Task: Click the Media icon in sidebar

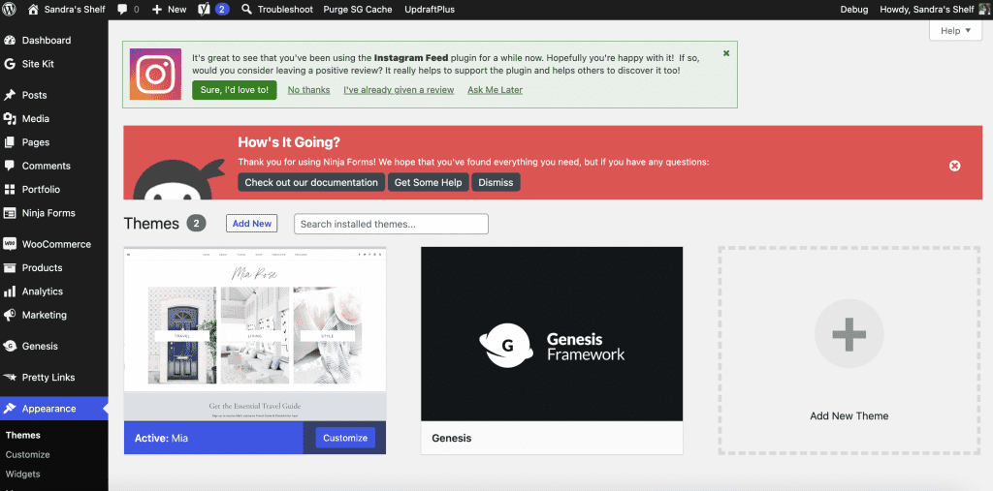Action: pyautogui.click(x=10, y=118)
